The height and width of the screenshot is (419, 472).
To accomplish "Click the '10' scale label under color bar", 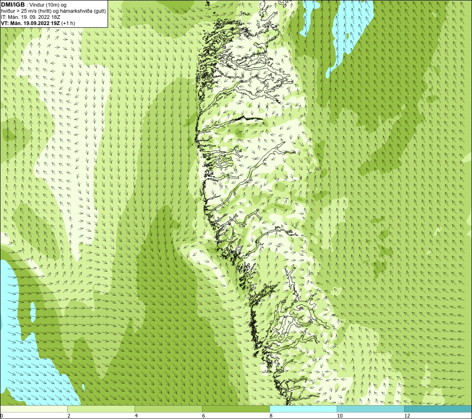I will coord(340,416).
